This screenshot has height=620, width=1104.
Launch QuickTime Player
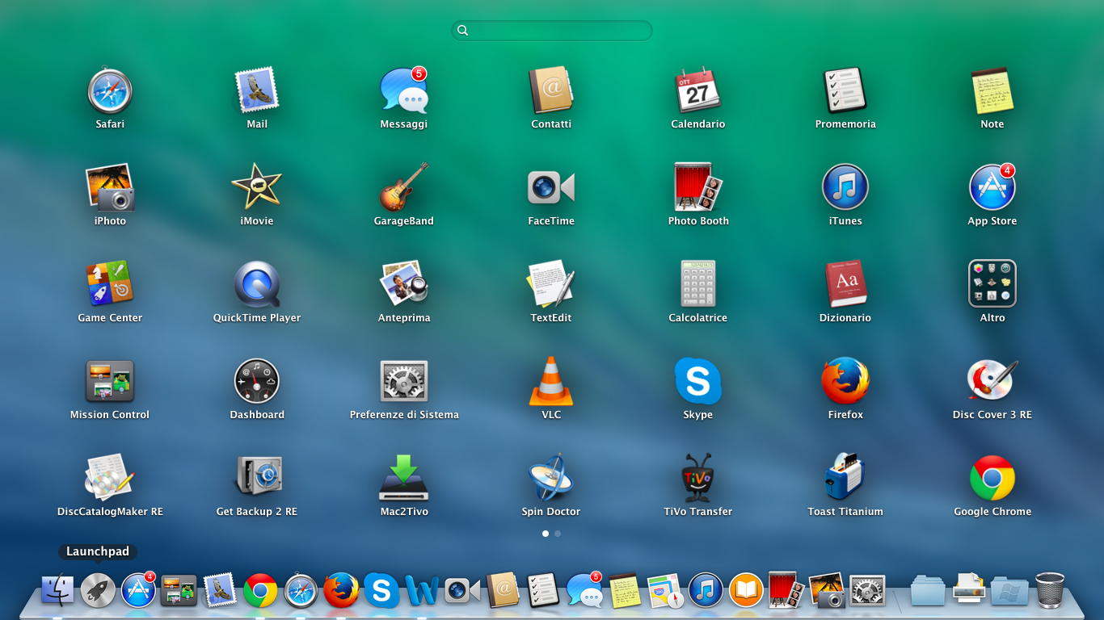tap(257, 285)
